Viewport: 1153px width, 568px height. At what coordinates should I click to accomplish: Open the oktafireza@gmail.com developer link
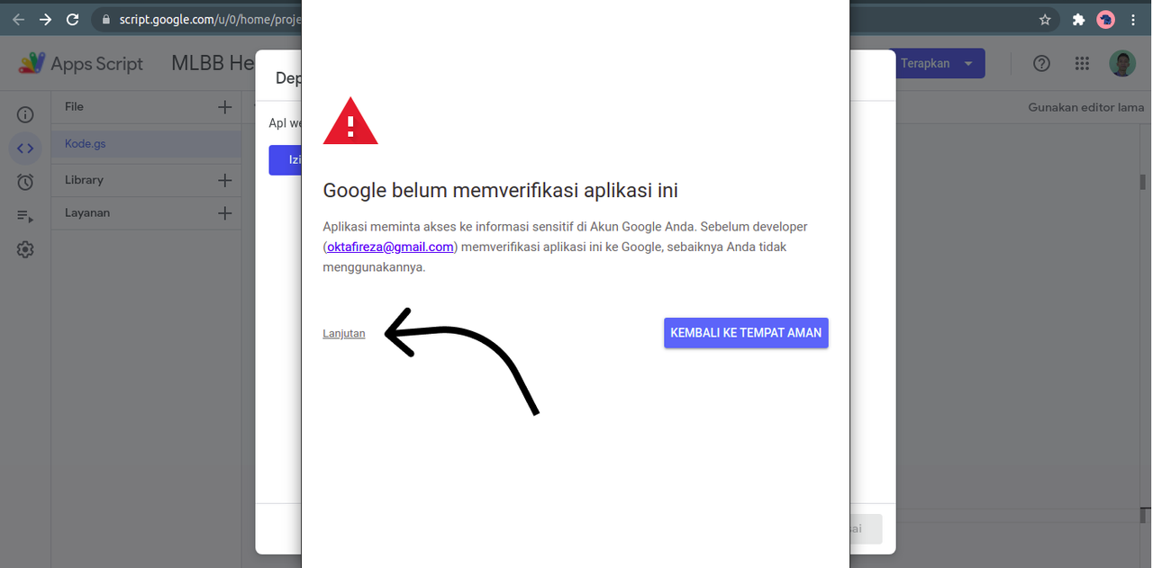click(390, 247)
